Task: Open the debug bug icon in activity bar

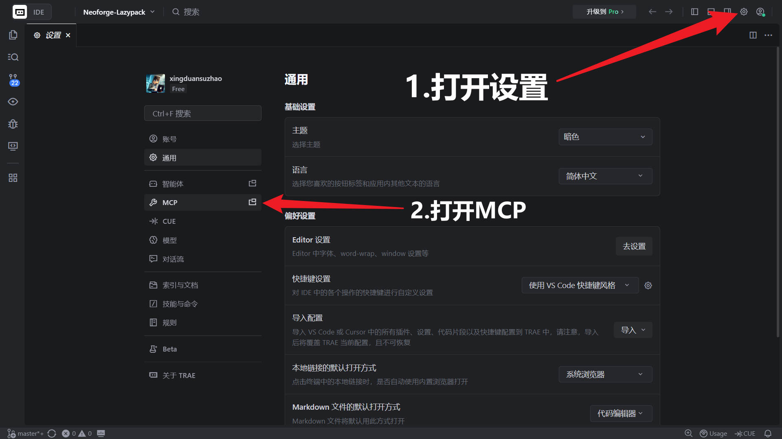Action: 13,124
